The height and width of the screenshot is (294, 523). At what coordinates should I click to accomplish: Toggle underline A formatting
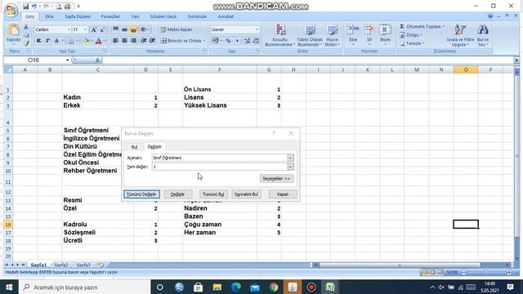click(x=56, y=41)
